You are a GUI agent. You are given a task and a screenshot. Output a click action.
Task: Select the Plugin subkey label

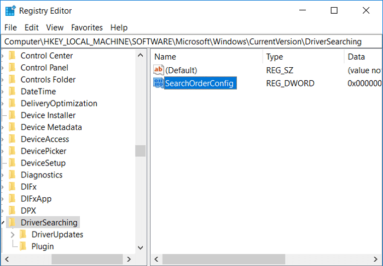coord(43,246)
